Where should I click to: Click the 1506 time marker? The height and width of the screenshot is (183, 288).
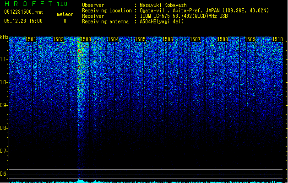[x=168, y=39]
